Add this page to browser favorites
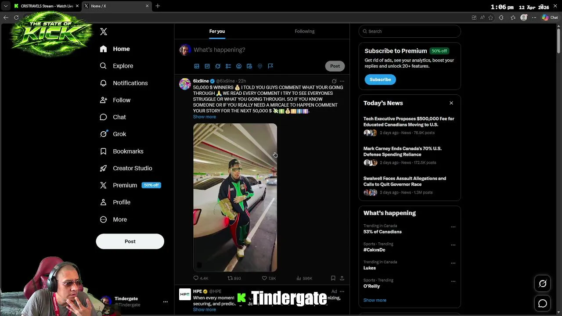Image resolution: width=562 pixels, height=316 pixels. [490, 18]
